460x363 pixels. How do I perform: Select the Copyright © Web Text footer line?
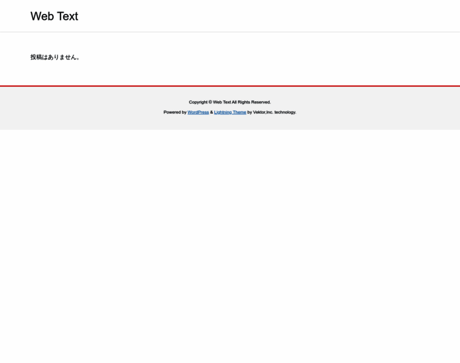tap(230, 102)
